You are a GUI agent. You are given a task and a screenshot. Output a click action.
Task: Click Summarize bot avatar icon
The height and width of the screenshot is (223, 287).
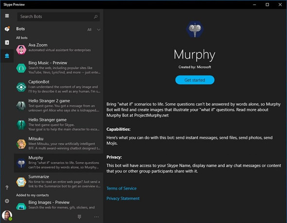click(21, 182)
